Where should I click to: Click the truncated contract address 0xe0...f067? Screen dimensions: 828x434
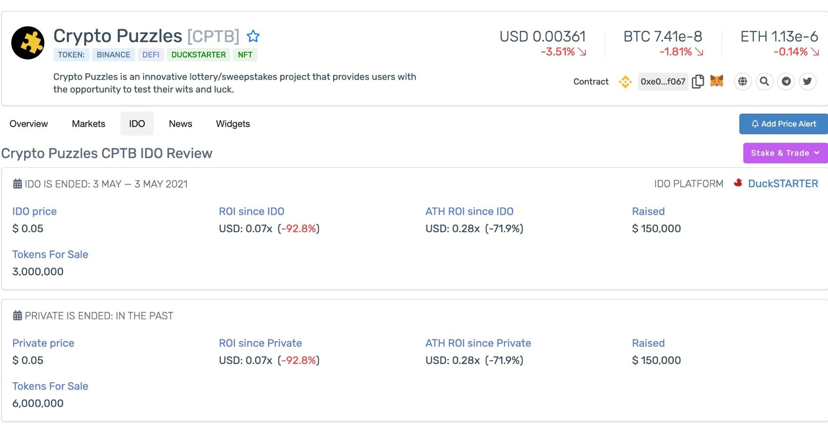click(x=662, y=81)
